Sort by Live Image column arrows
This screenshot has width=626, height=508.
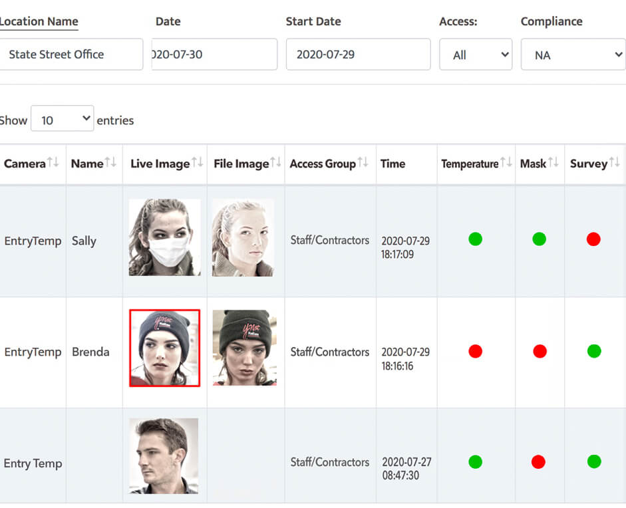click(x=198, y=163)
